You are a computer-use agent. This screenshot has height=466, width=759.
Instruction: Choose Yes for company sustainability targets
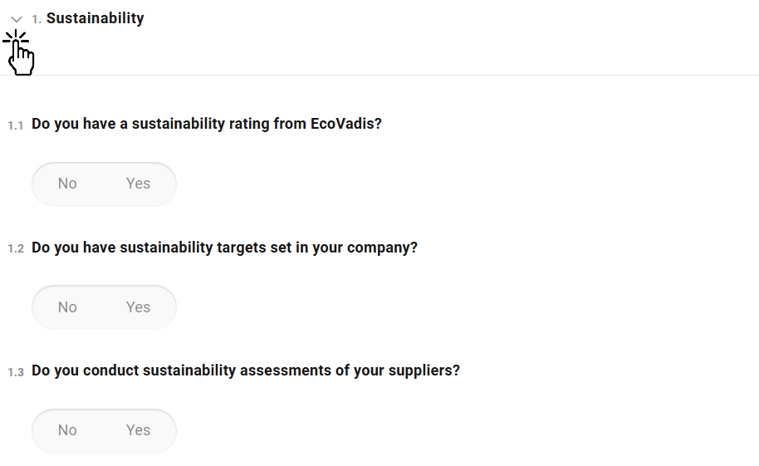[138, 307]
